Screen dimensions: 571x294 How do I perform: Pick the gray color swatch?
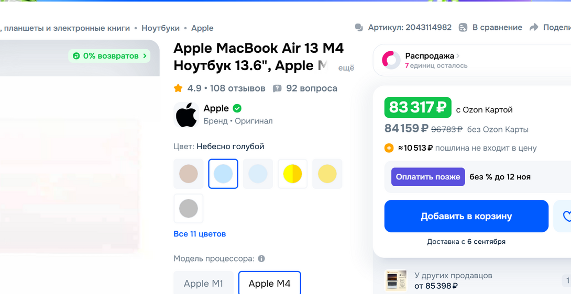point(189,208)
